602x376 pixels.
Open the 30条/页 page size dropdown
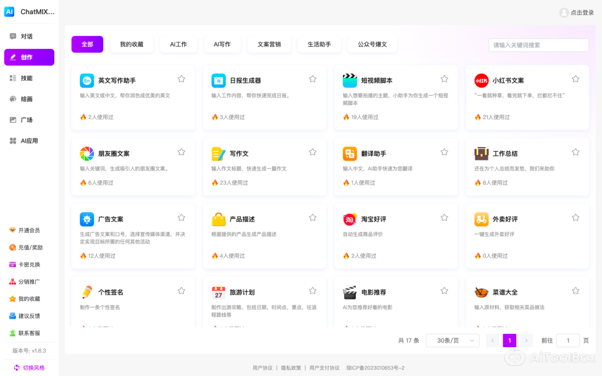point(452,340)
